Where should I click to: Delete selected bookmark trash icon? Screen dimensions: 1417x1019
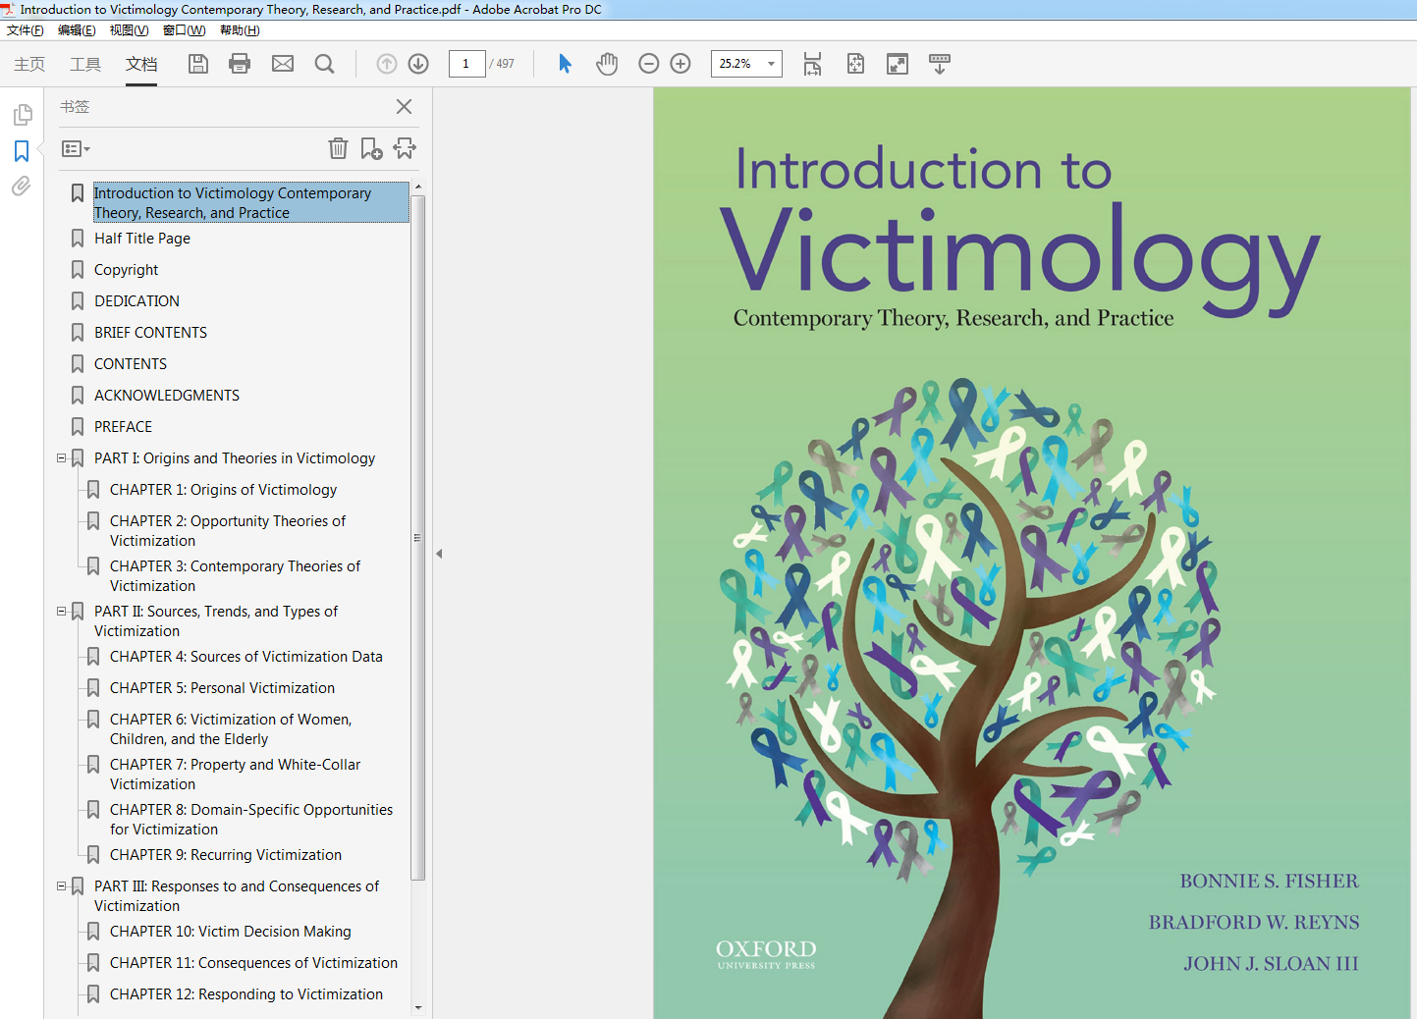point(338,148)
